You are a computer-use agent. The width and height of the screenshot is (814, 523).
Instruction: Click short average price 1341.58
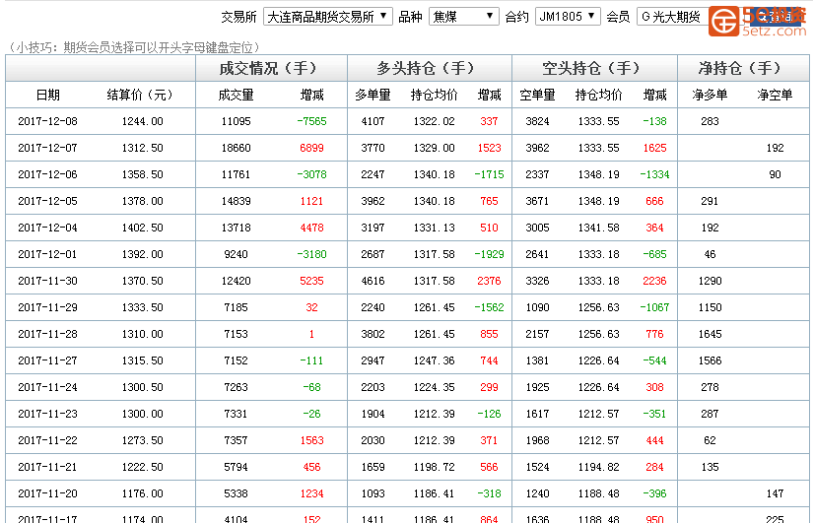[x=598, y=228]
